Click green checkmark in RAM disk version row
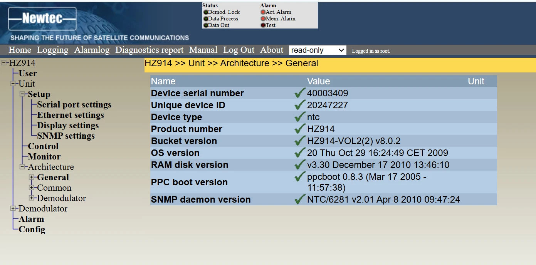 coord(300,164)
